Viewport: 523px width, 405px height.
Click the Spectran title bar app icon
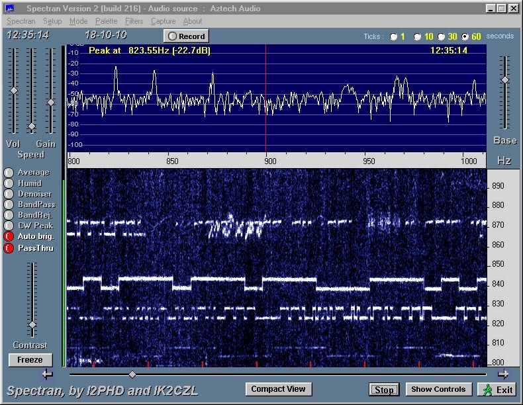coord(10,9)
